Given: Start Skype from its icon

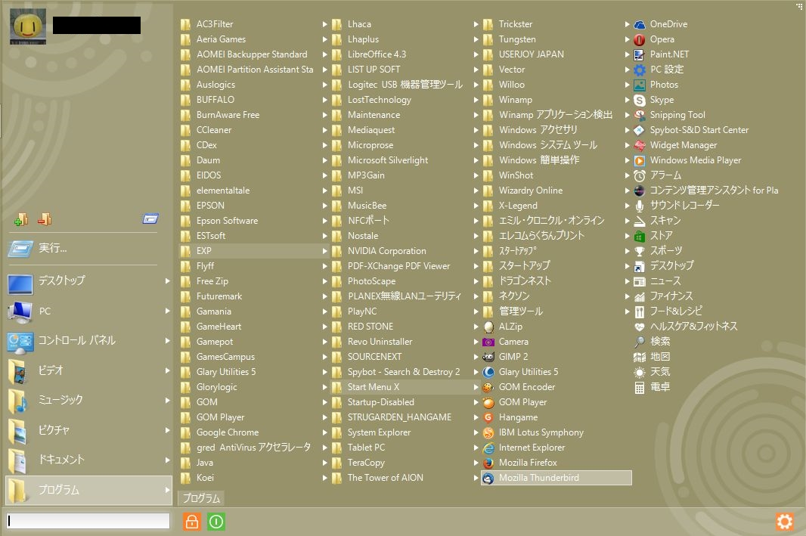Looking at the screenshot, I should [640, 101].
